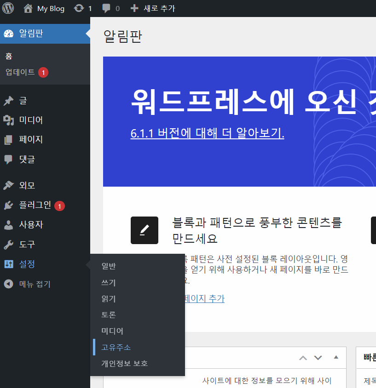Click the 페이지 추가 link

click(205, 298)
